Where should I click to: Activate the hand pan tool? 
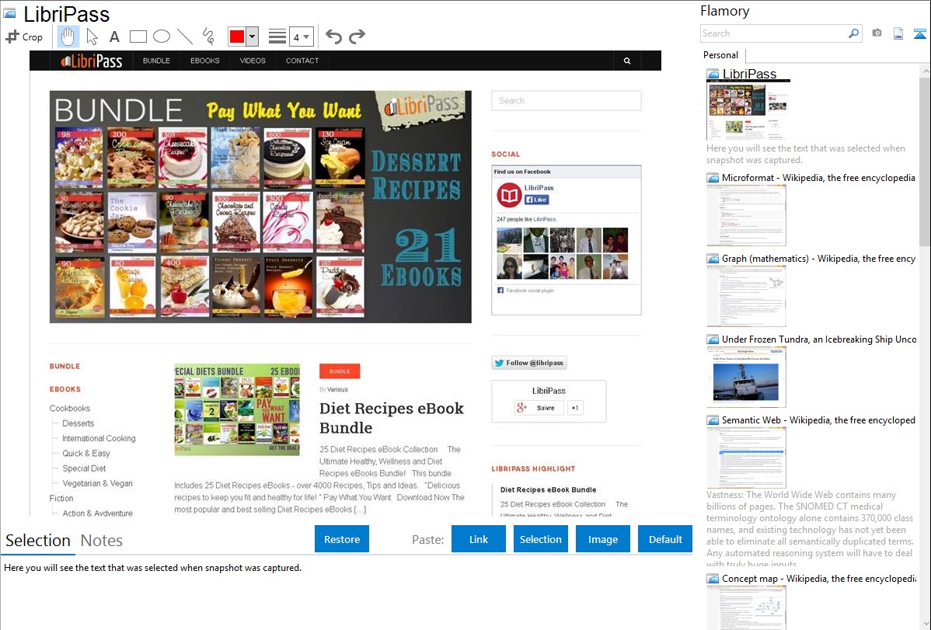click(x=68, y=37)
